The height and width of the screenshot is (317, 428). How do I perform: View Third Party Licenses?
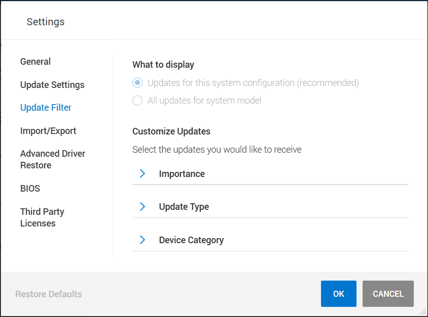(42, 217)
